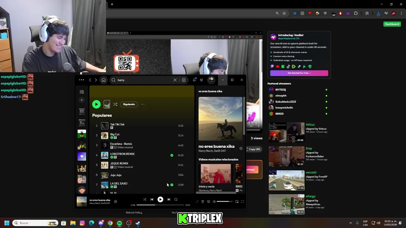Open Spotify profile avatar menu
The height and width of the screenshot is (228, 406).
click(211, 80)
